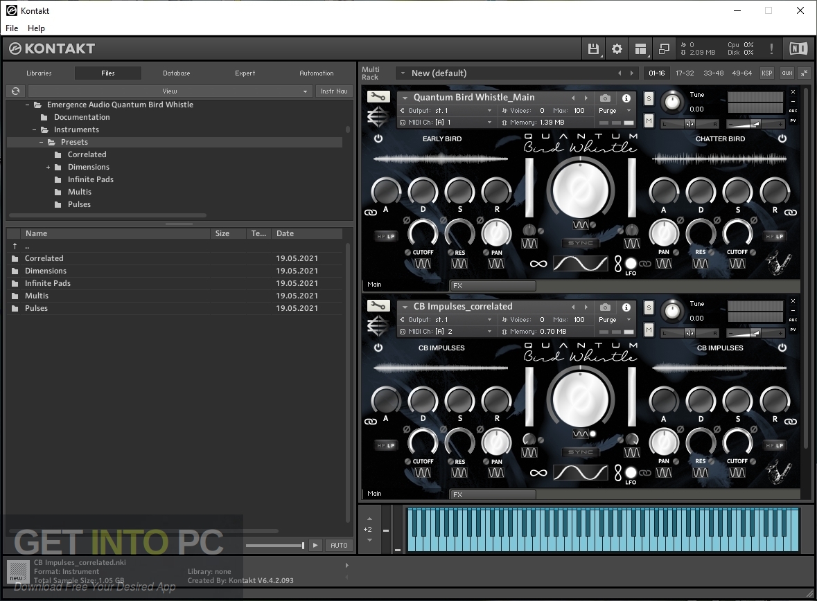Open Purge dropdown of Quantum Bird Whistle_Main
Image resolution: width=817 pixels, height=601 pixels.
(615, 110)
